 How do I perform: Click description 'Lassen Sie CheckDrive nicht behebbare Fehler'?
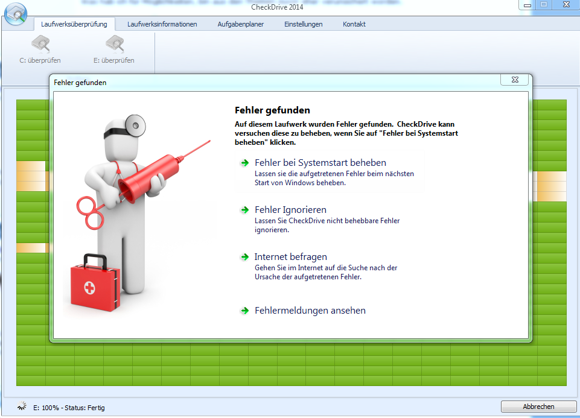click(x=327, y=225)
